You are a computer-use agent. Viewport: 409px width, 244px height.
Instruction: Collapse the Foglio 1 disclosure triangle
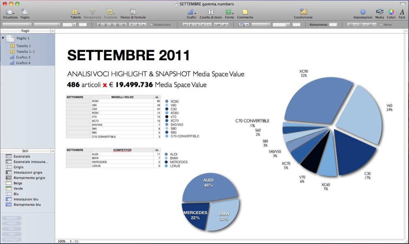point(3,38)
